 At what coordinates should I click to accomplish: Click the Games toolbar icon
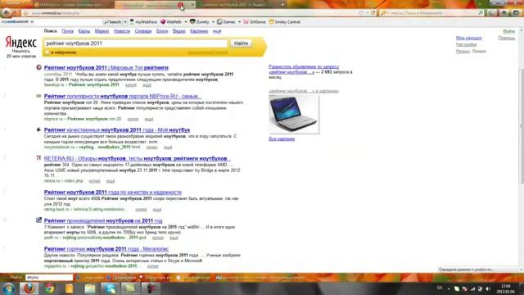click(x=219, y=22)
